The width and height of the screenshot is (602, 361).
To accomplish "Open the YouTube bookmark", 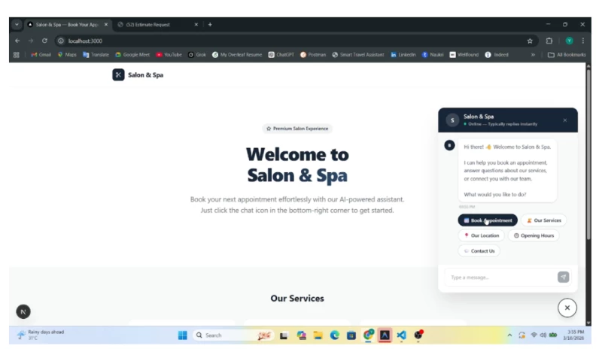I will [x=169, y=55].
